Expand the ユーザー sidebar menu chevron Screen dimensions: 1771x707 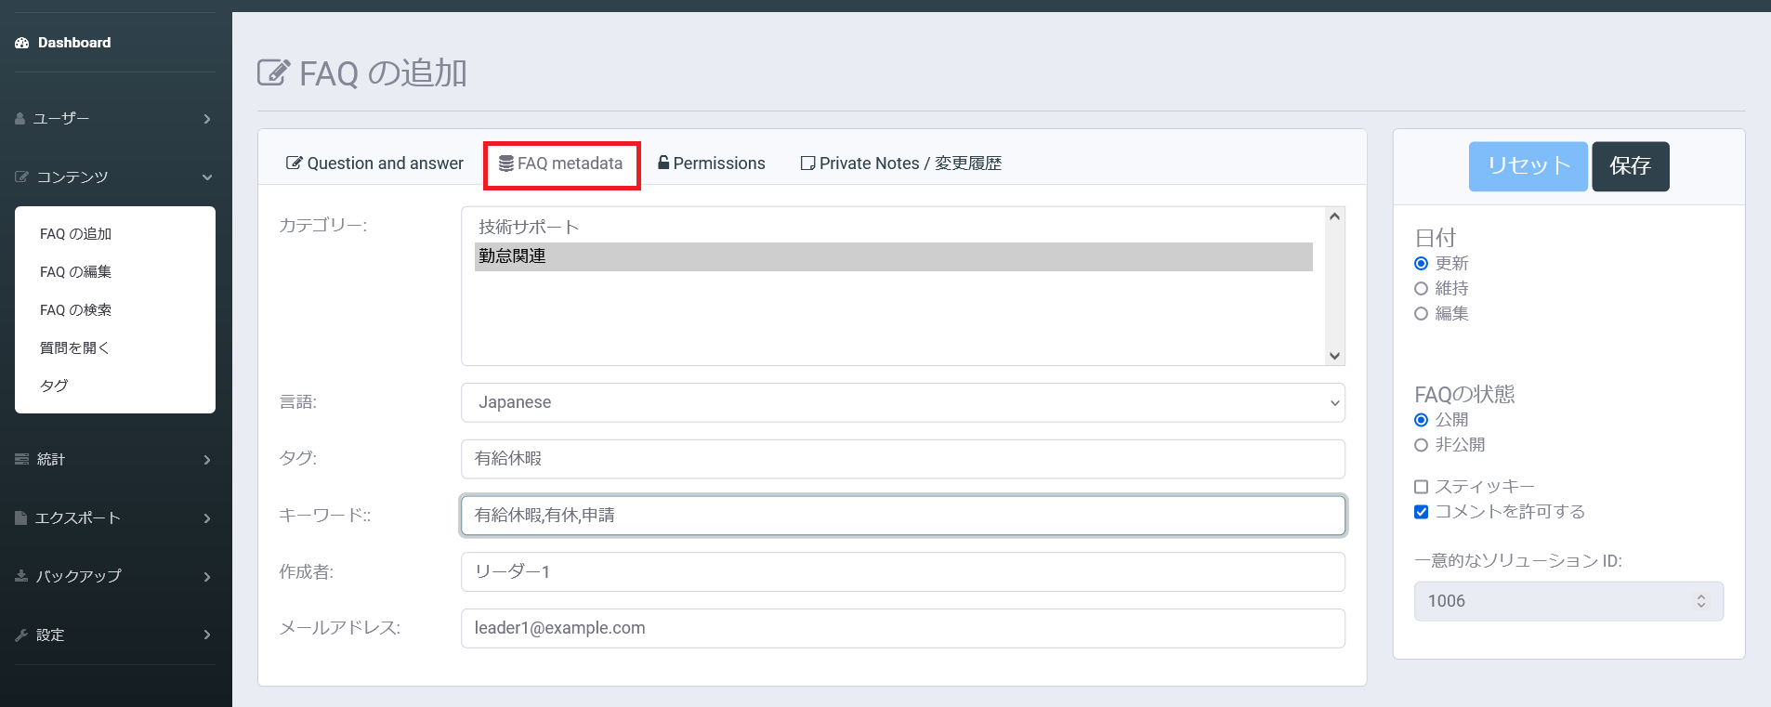tap(207, 119)
